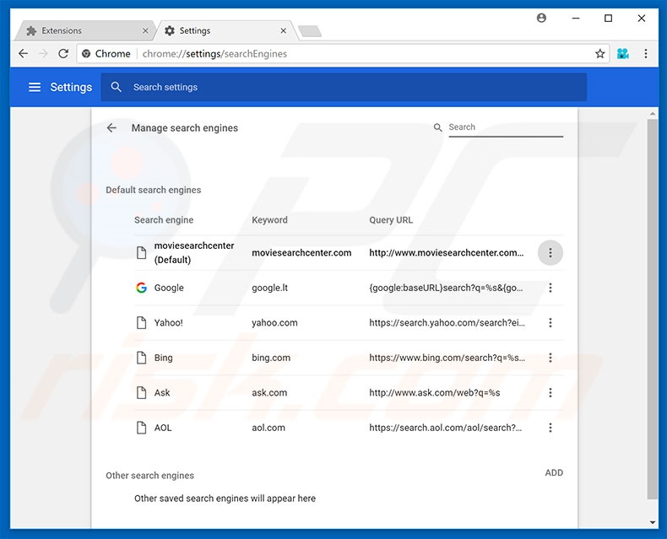Click the Keyword column header
Image resolution: width=667 pixels, height=539 pixels.
point(269,220)
